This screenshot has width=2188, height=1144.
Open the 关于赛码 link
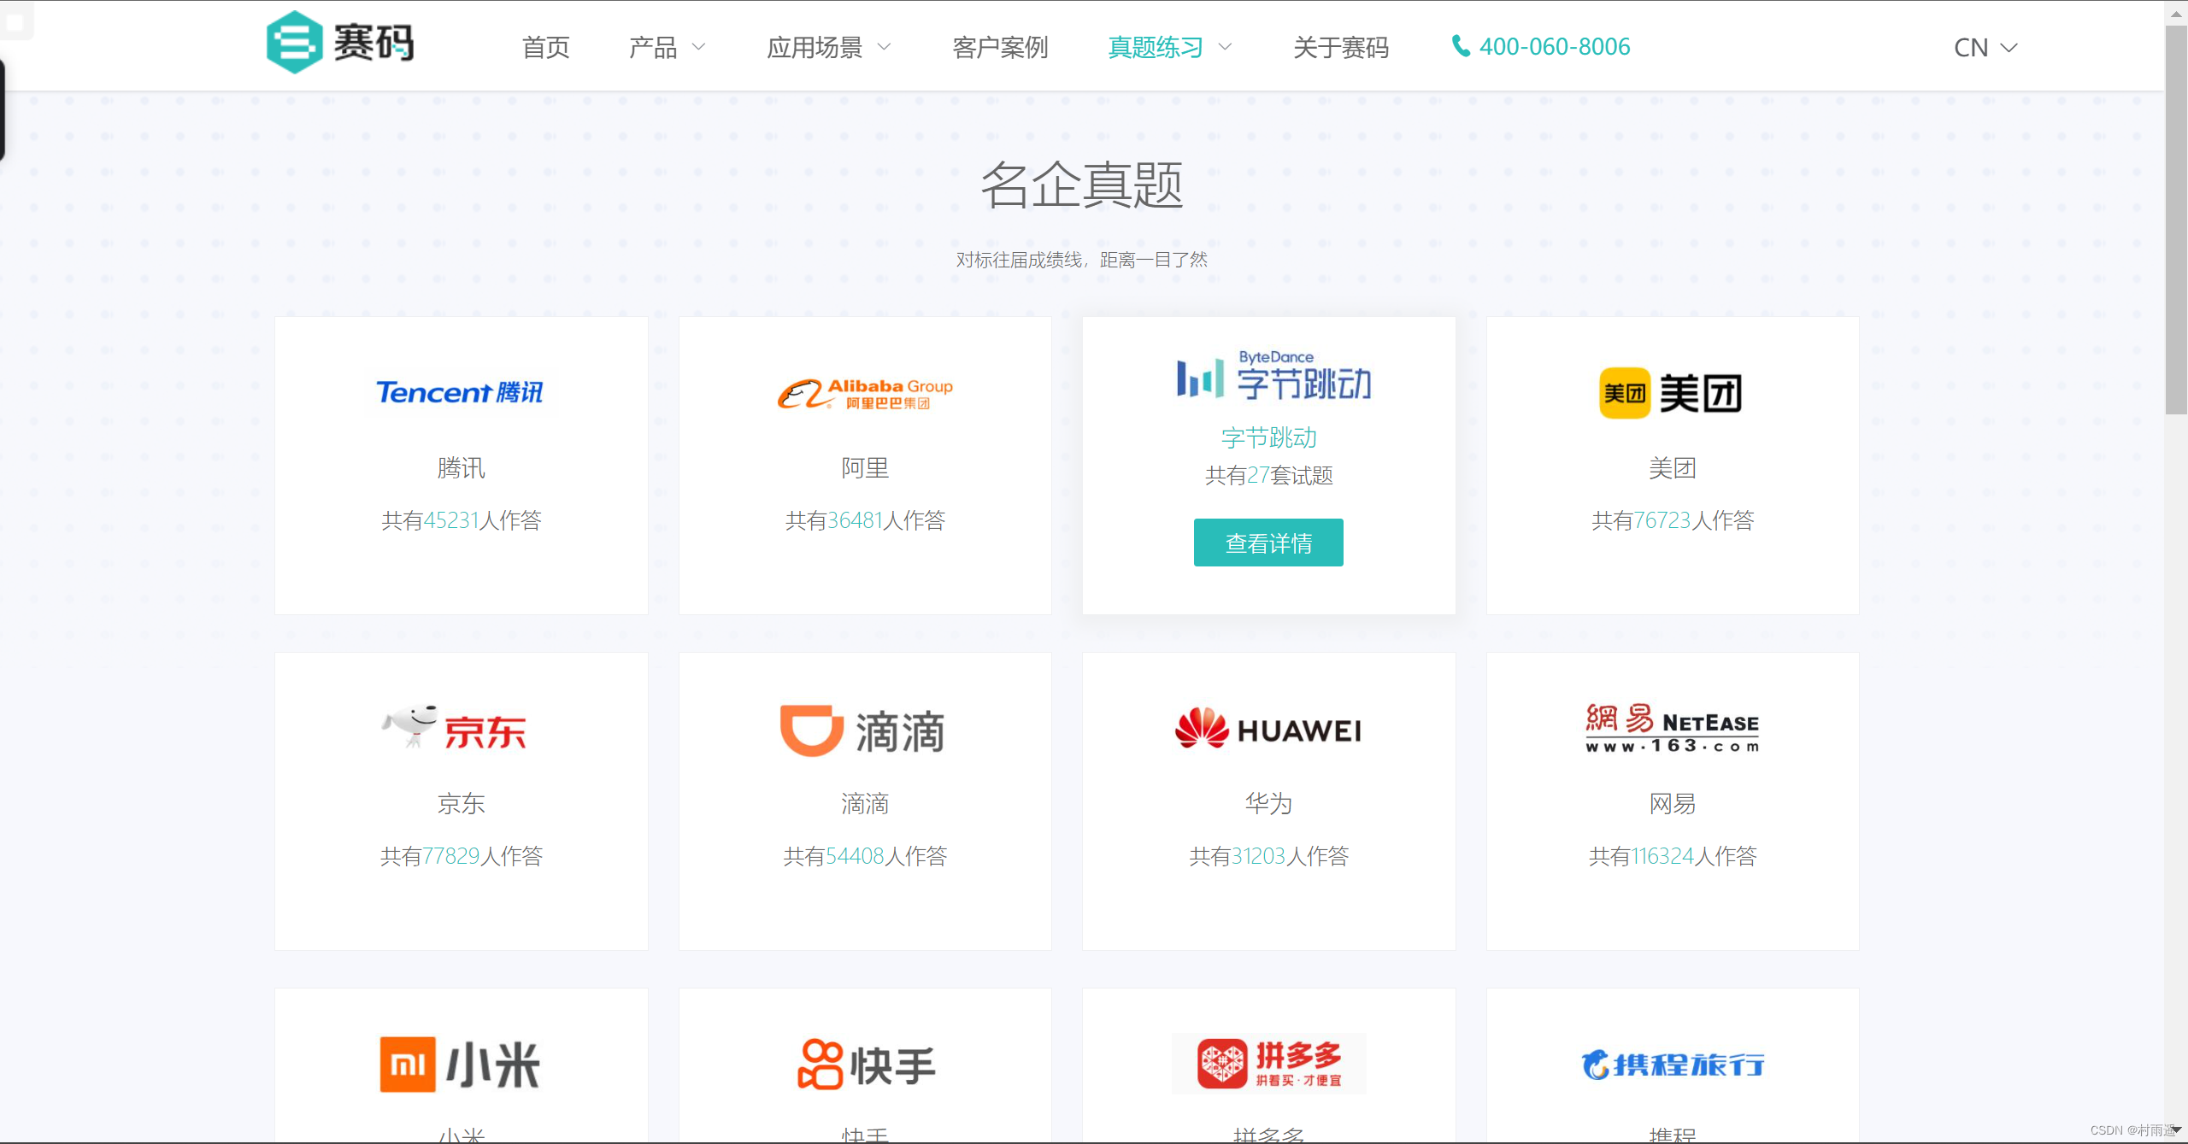click(1341, 47)
